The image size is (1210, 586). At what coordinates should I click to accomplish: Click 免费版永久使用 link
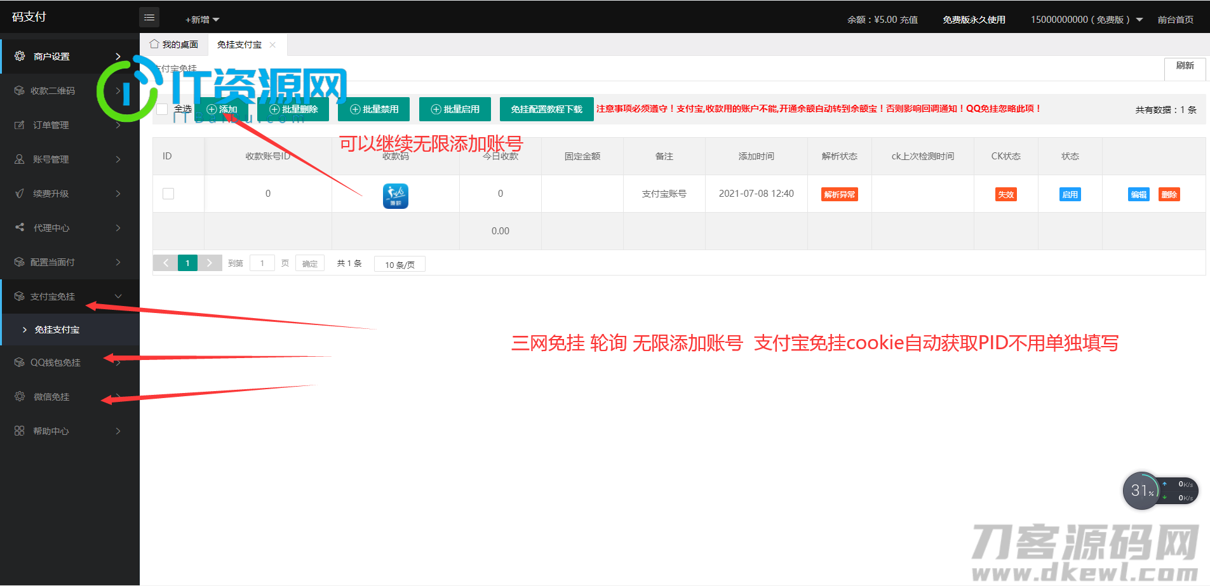974,20
